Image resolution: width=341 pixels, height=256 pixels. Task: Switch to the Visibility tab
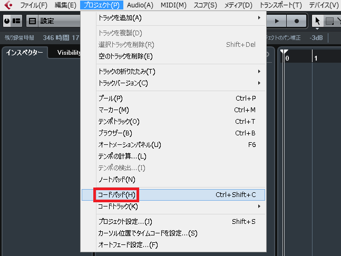pos(69,52)
